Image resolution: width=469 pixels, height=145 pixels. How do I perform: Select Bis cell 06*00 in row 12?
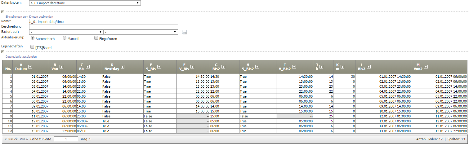coord(89,131)
